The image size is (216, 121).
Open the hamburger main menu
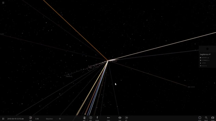point(3,3)
